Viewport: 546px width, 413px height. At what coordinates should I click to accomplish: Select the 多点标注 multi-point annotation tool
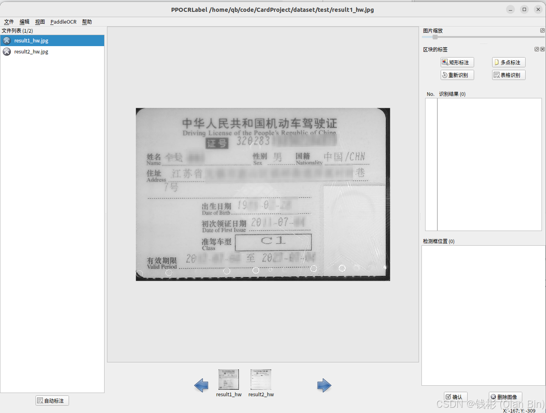click(508, 62)
